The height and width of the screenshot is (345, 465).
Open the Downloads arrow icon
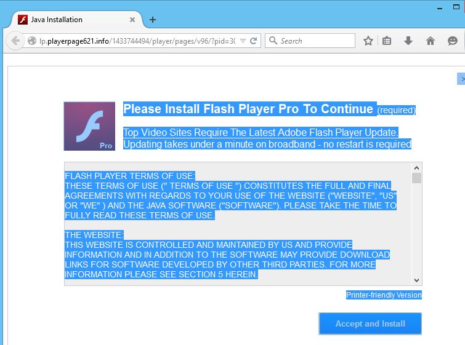[x=408, y=41]
